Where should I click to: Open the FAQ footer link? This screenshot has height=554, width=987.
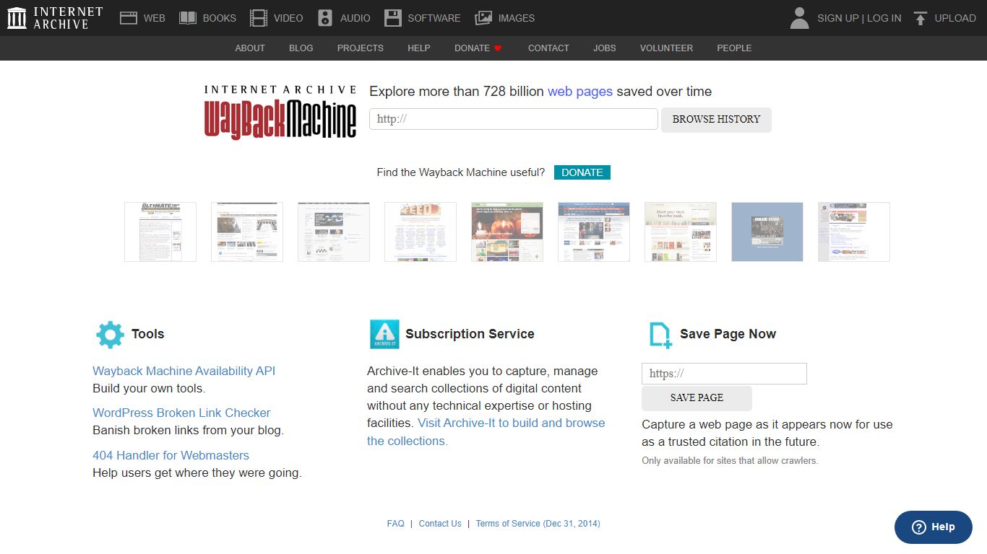point(396,524)
